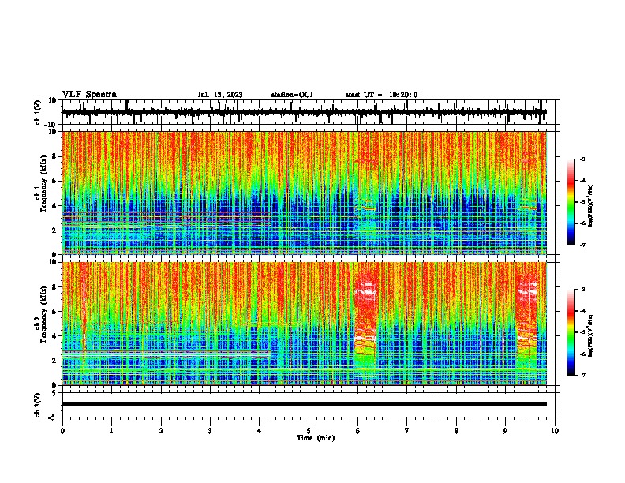Image resolution: width=625 pixels, height=483 pixels.
Task: Click inside the ch.1 spectrogram panel
Action: pos(305,193)
